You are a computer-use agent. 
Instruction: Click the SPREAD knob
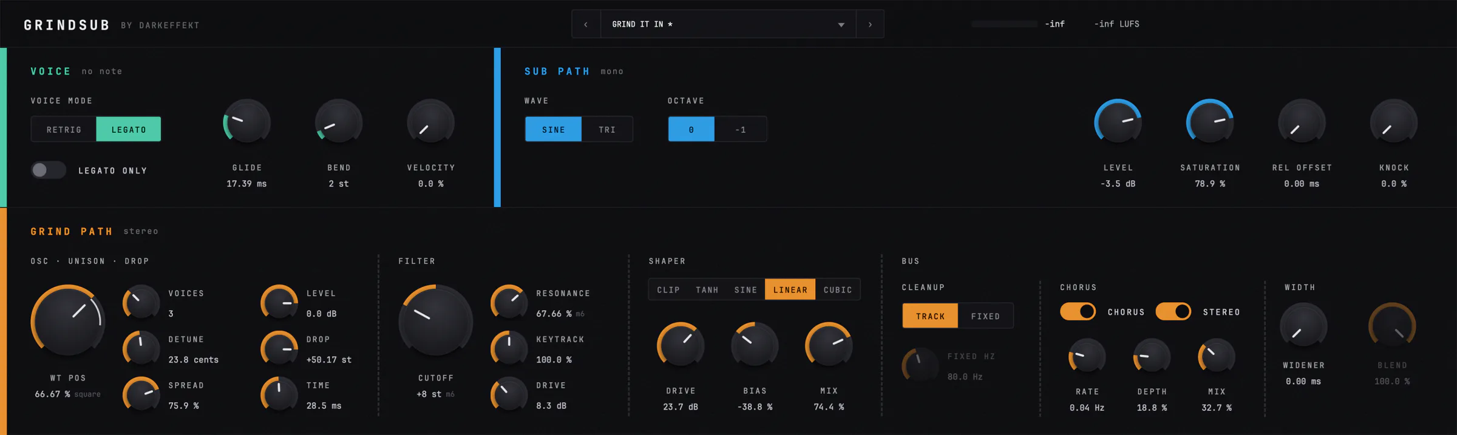click(141, 394)
